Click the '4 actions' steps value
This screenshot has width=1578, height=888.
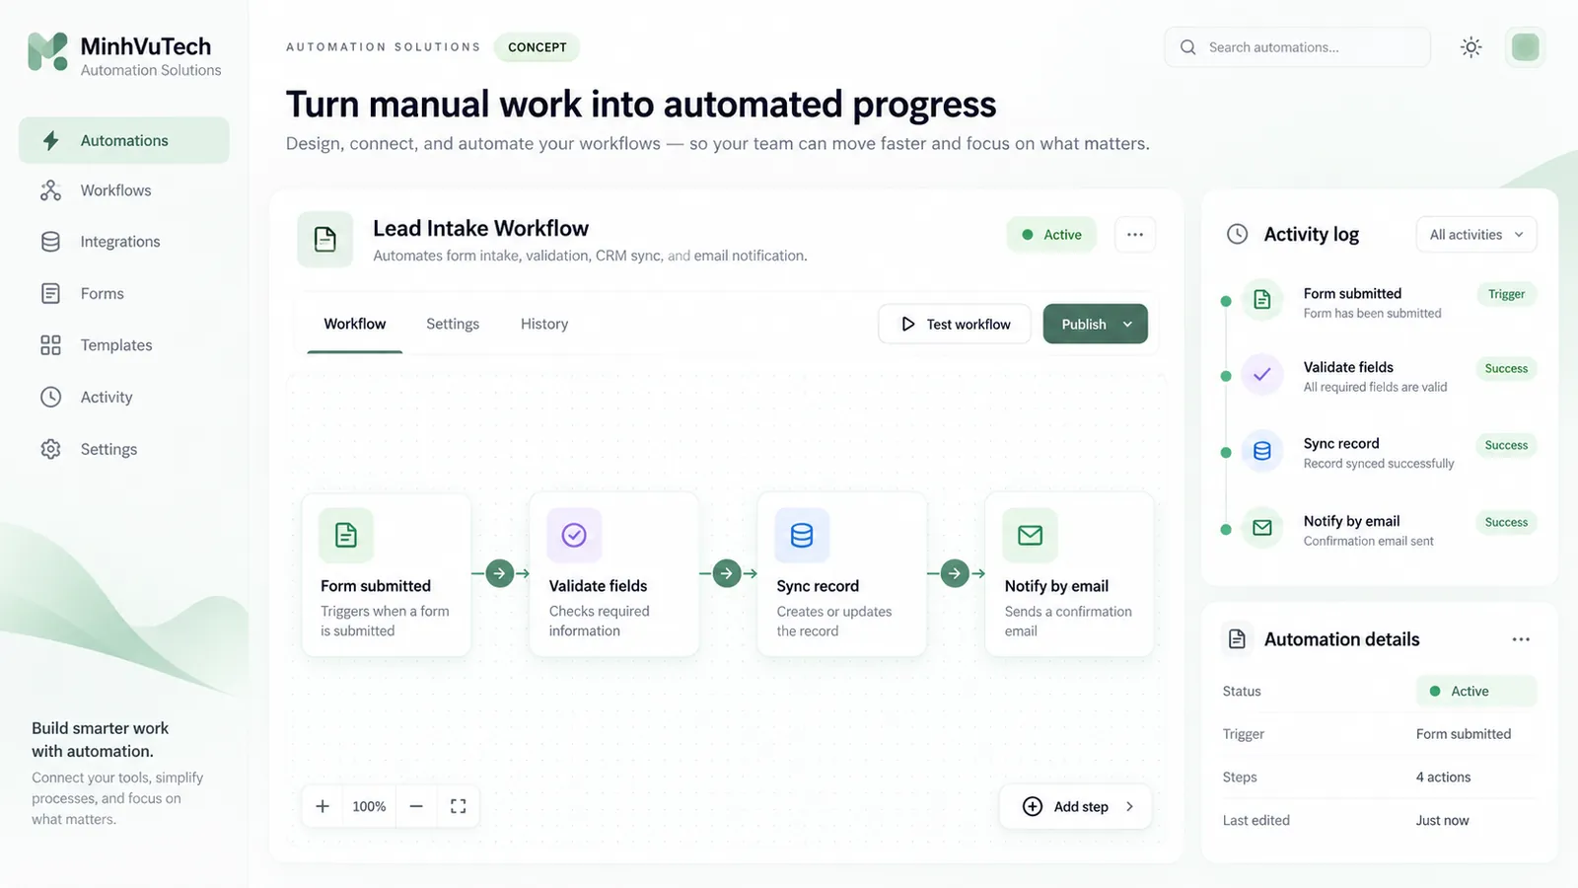click(x=1443, y=777)
